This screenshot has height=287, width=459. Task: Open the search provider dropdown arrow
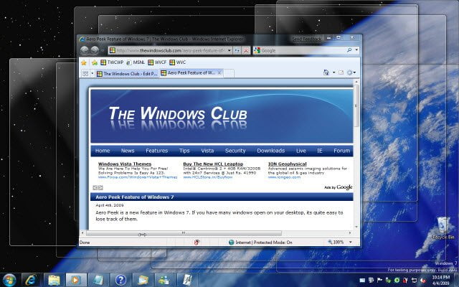356,50
